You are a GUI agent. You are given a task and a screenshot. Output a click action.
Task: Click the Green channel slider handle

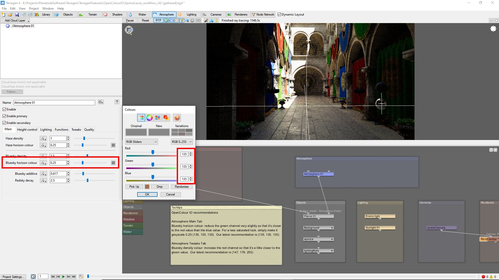pos(153,165)
